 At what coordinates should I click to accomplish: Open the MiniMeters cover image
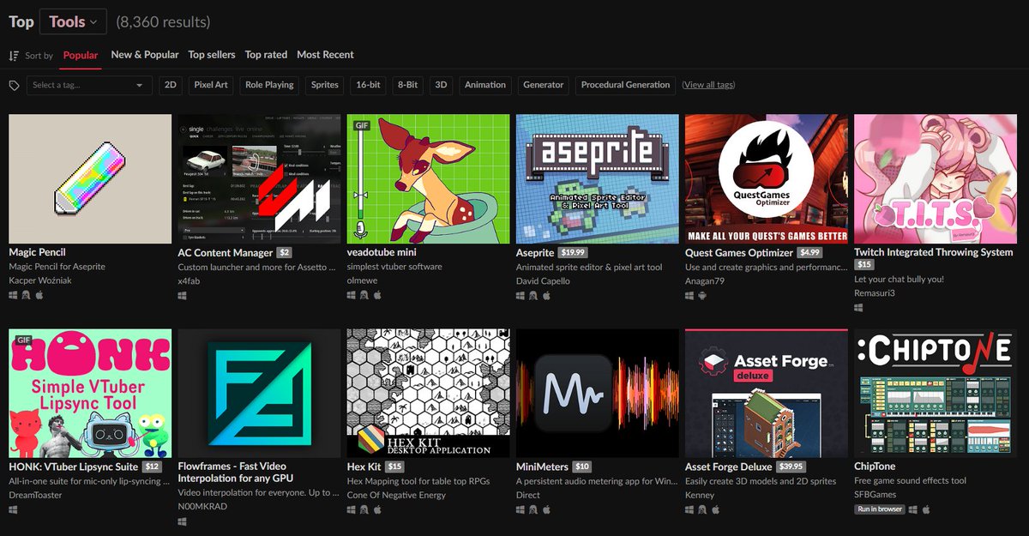597,393
